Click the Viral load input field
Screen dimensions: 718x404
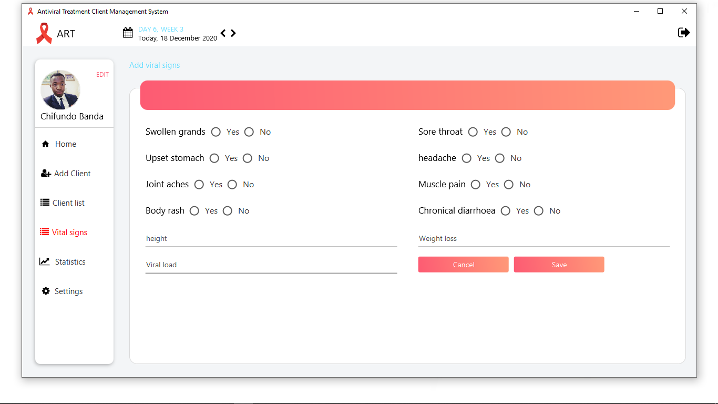pyautogui.click(x=271, y=265)
